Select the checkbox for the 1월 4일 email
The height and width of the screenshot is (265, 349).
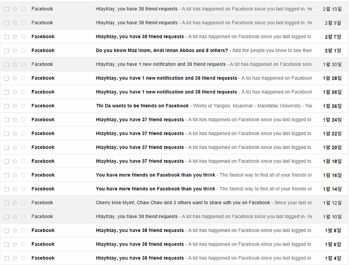tap(7, 258)
